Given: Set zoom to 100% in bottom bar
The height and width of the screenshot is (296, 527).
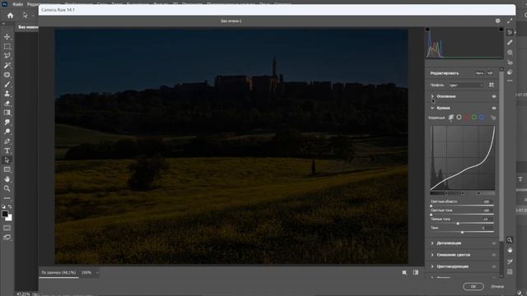Looking at the screenshot, I should pos(86,272).
